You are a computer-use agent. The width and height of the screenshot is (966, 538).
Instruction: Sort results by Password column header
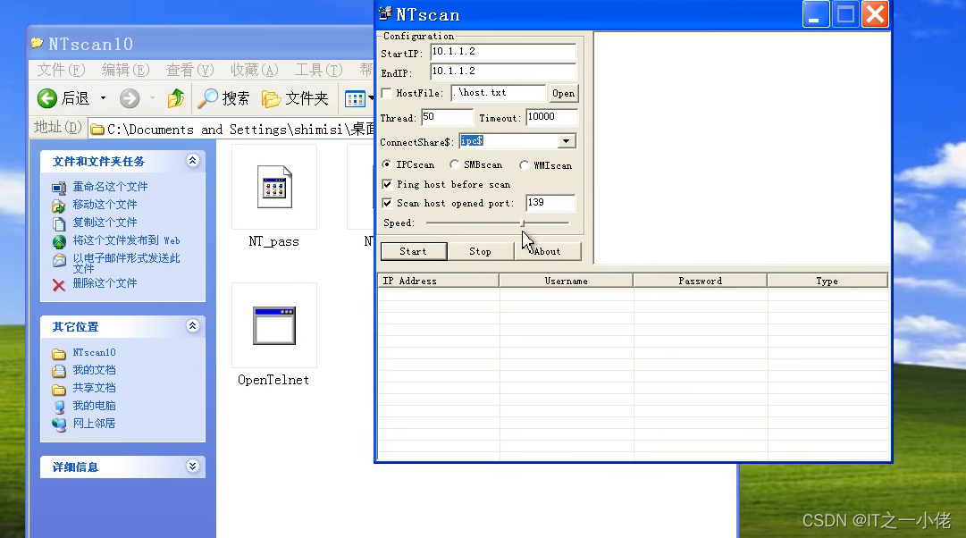pyautogui.click(x=700, y=281)
